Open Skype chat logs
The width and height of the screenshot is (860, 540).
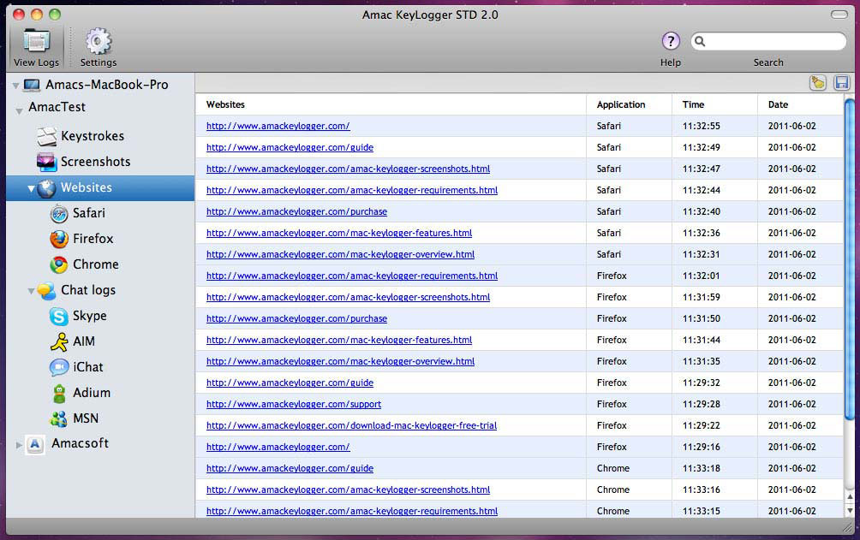coord(59,317)
